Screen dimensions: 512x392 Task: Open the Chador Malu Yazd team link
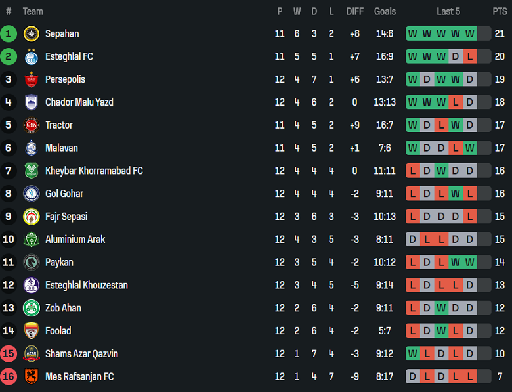[x=79, y=102]
